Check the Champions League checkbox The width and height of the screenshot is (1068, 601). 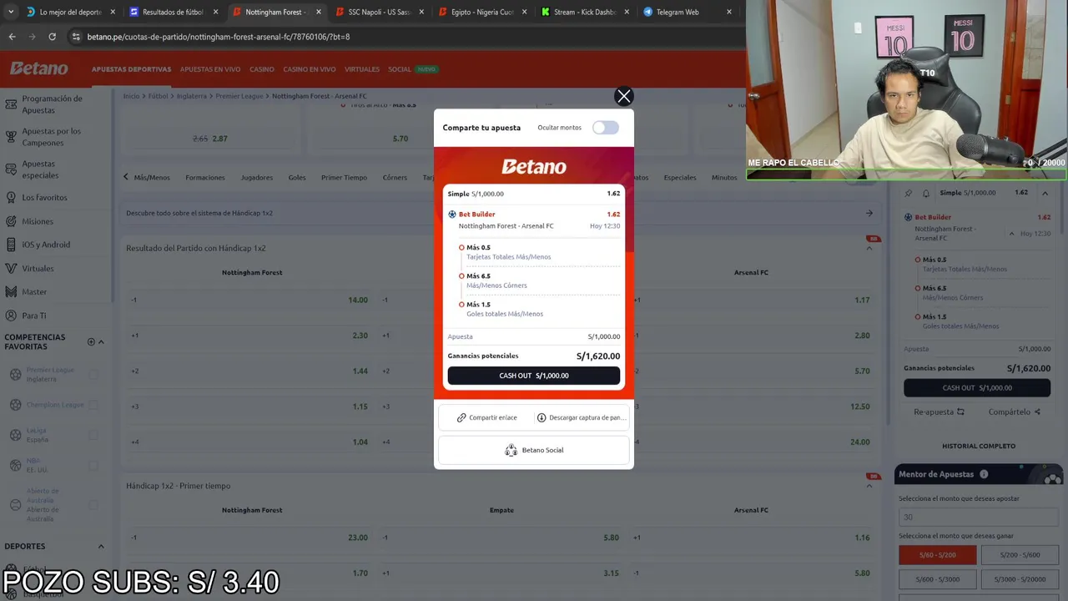pos(93,405)
